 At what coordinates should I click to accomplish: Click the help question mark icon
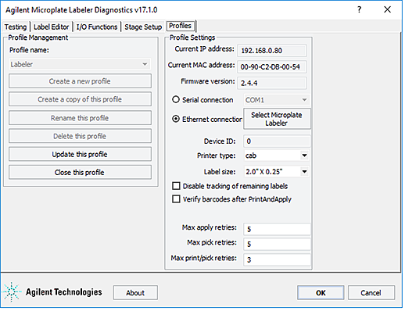(x=360, y=10)
